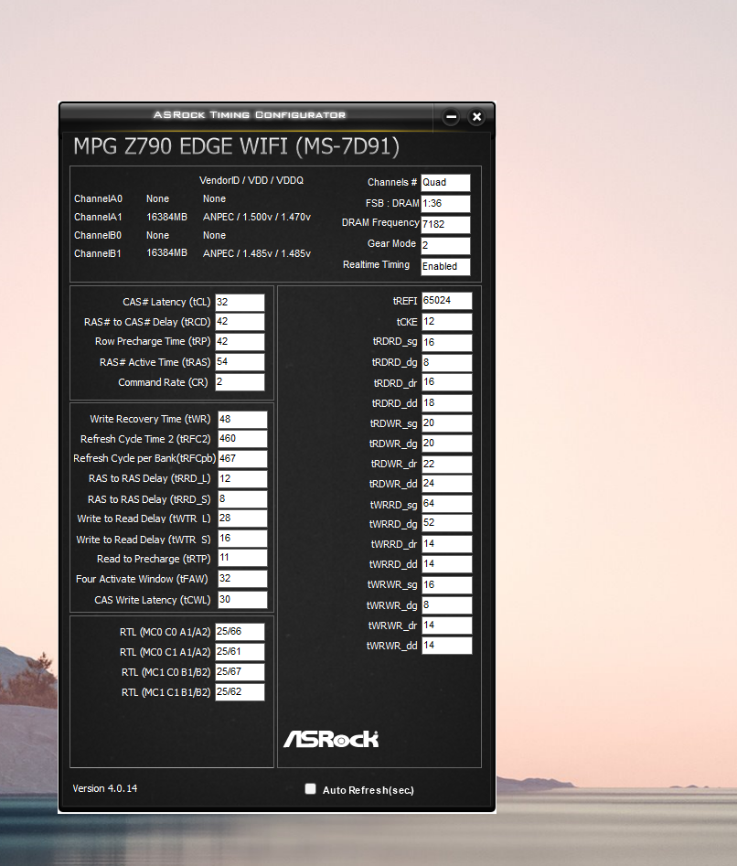Select the RTL MC0 C1 A1/A2 field
Viewport: 737px width, 866px height.
click(240, 652)
